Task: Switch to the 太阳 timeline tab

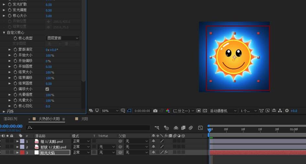Action: [84, 119]
